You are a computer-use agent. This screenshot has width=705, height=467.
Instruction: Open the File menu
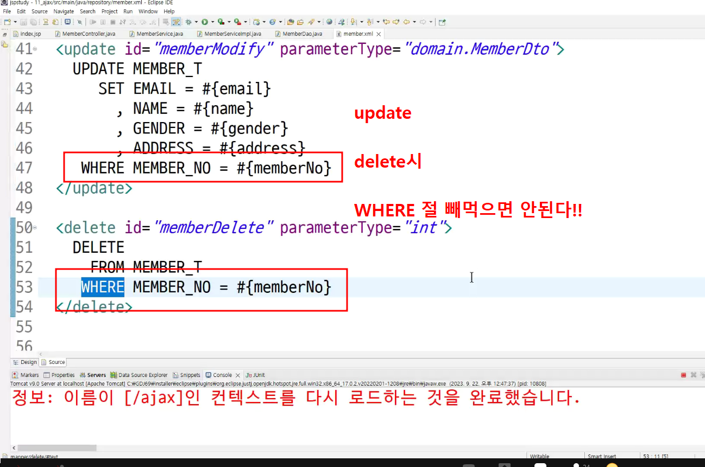click(7, 11)
